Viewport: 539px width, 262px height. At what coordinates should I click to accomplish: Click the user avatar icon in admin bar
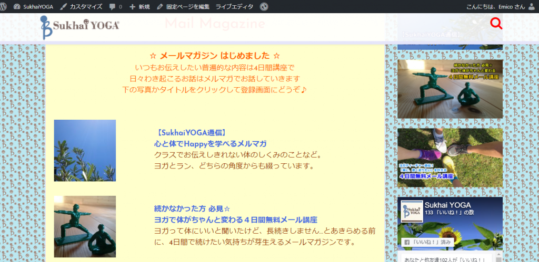pos(532,6)
